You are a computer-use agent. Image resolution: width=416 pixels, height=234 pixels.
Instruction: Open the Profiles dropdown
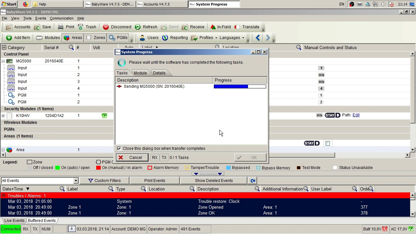[204, 38]
